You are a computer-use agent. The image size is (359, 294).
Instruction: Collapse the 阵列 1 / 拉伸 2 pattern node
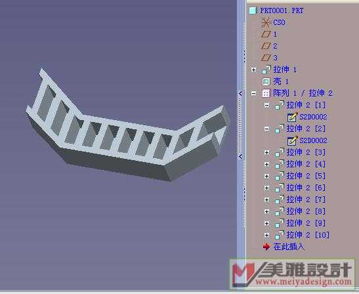(253, 93)
